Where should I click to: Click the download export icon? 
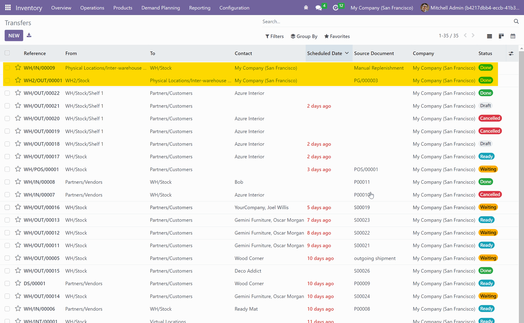(x=29, y=35)
